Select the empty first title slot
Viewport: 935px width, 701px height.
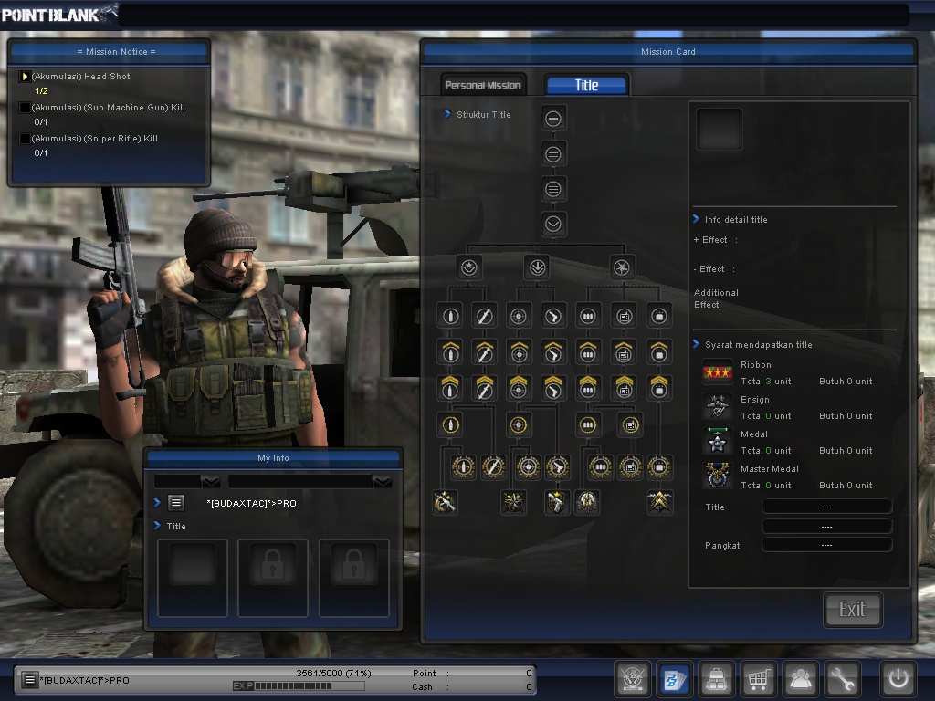tap(192, 578)
